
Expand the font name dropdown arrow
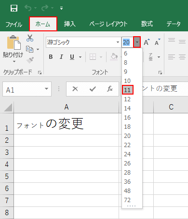pos(118,42)
